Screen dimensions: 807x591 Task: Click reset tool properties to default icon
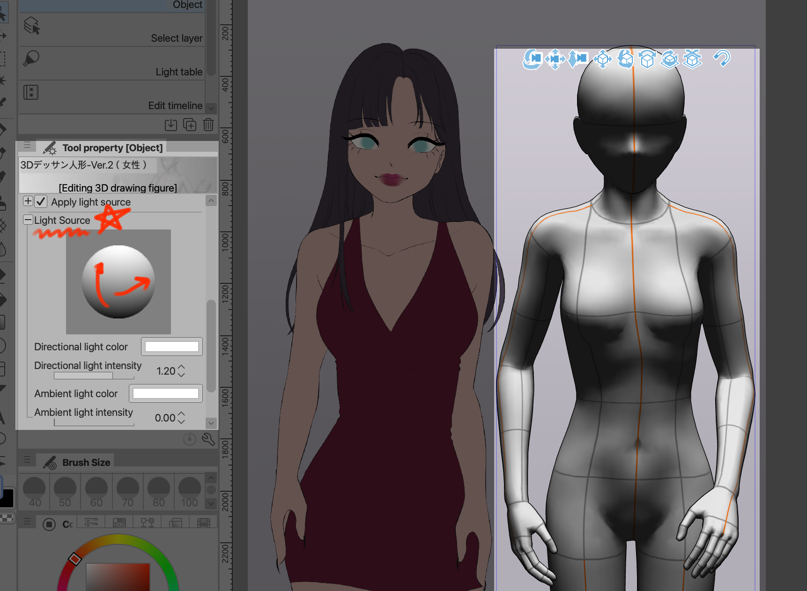[x=189, y=439]
